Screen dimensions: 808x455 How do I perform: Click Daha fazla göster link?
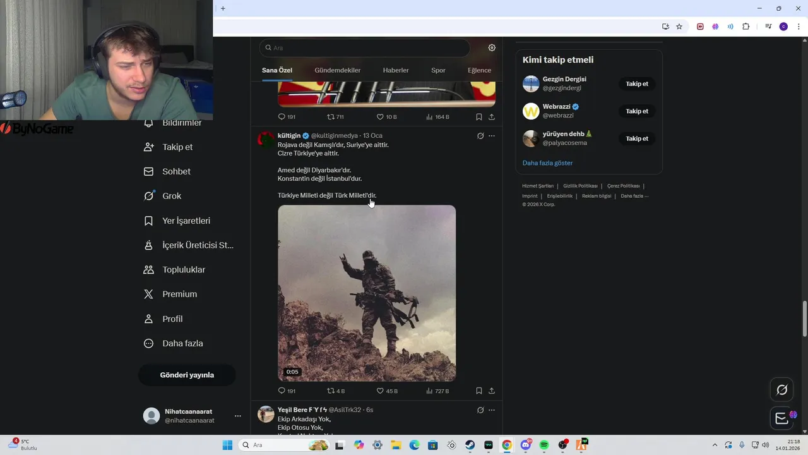pos(547,163)
